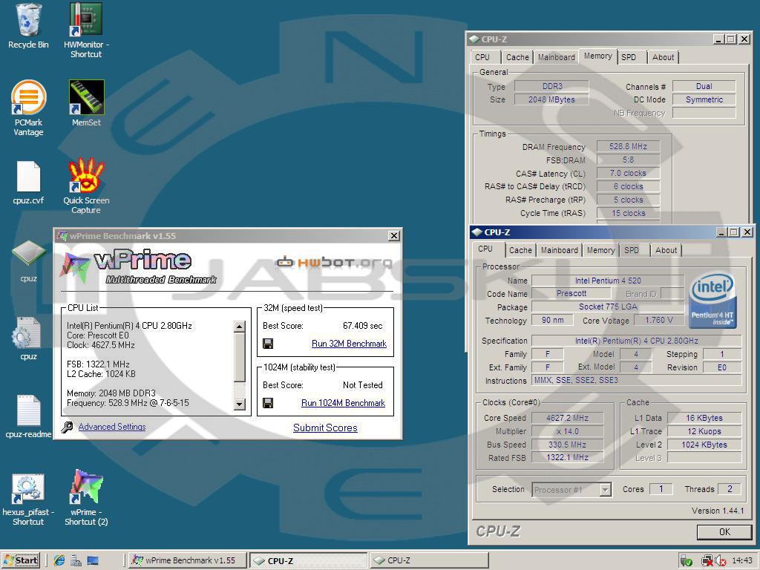Click Run 1024M Benchmark link
Viewport: 760px width, 570px height.
[x=343, y=403]
